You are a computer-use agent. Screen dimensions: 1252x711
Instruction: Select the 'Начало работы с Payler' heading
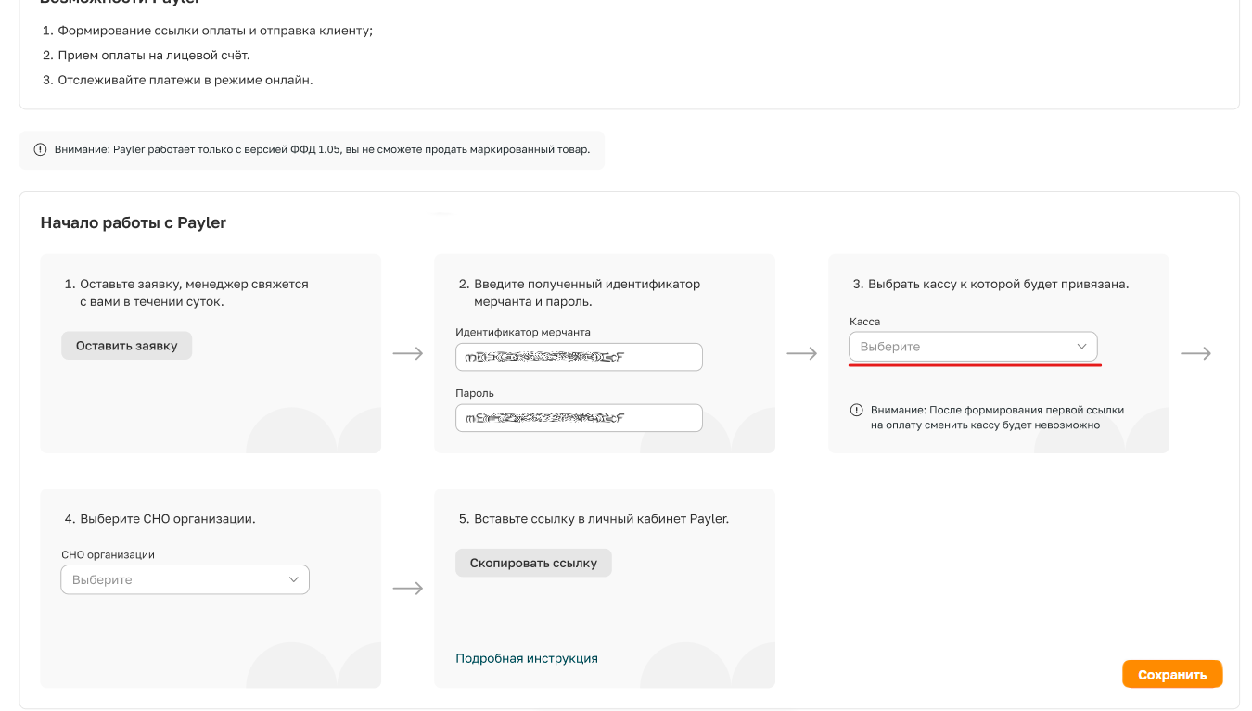click(x=134, y=222)
